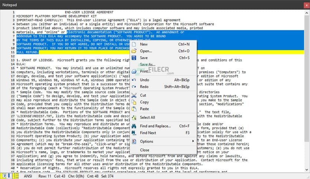Click the 'Row: 11' status entry
Screen dimensions: 310x179
pyautogui.click(x=44, y=176)
